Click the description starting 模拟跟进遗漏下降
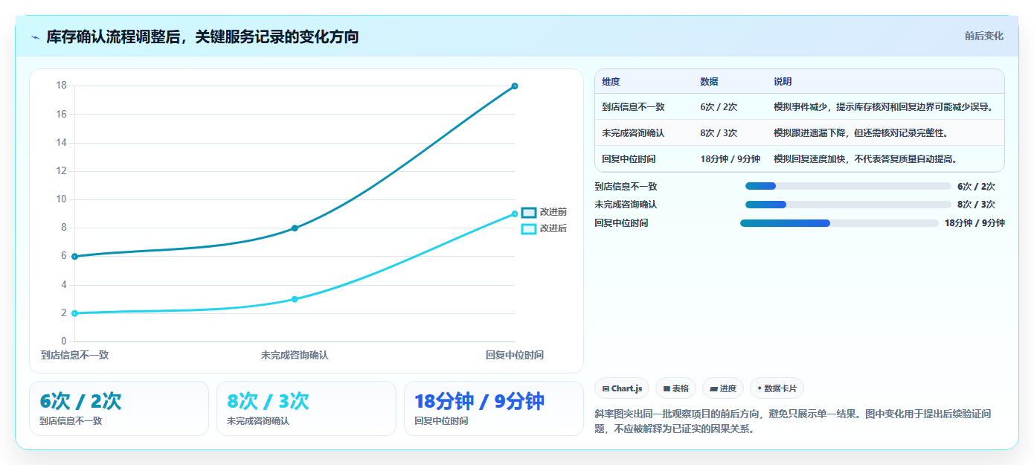 [x=861, y=133]
